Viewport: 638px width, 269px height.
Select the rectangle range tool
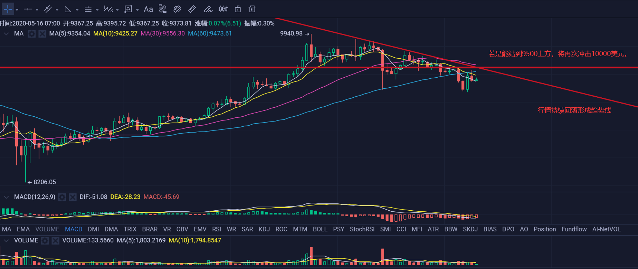128,9
